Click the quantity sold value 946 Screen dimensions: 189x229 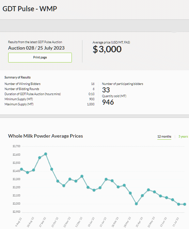point(108,102)
